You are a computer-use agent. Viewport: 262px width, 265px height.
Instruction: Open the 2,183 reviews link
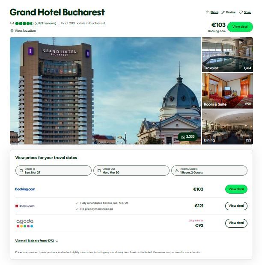[x=45, y=23]
